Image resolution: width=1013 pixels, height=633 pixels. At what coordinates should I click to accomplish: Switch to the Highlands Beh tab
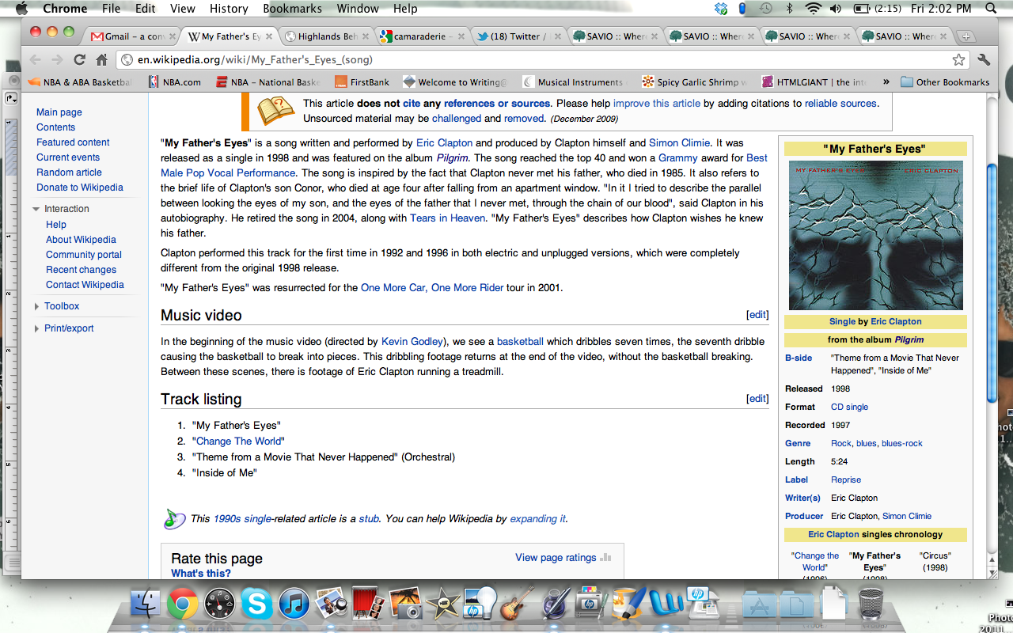point(325,36)
